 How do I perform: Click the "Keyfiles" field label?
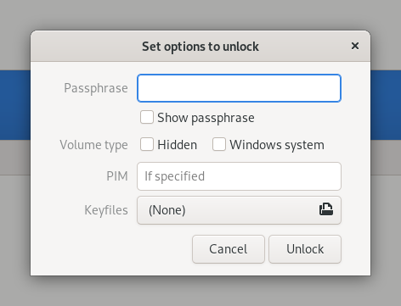pyautogui.click(x=106, y=210)
